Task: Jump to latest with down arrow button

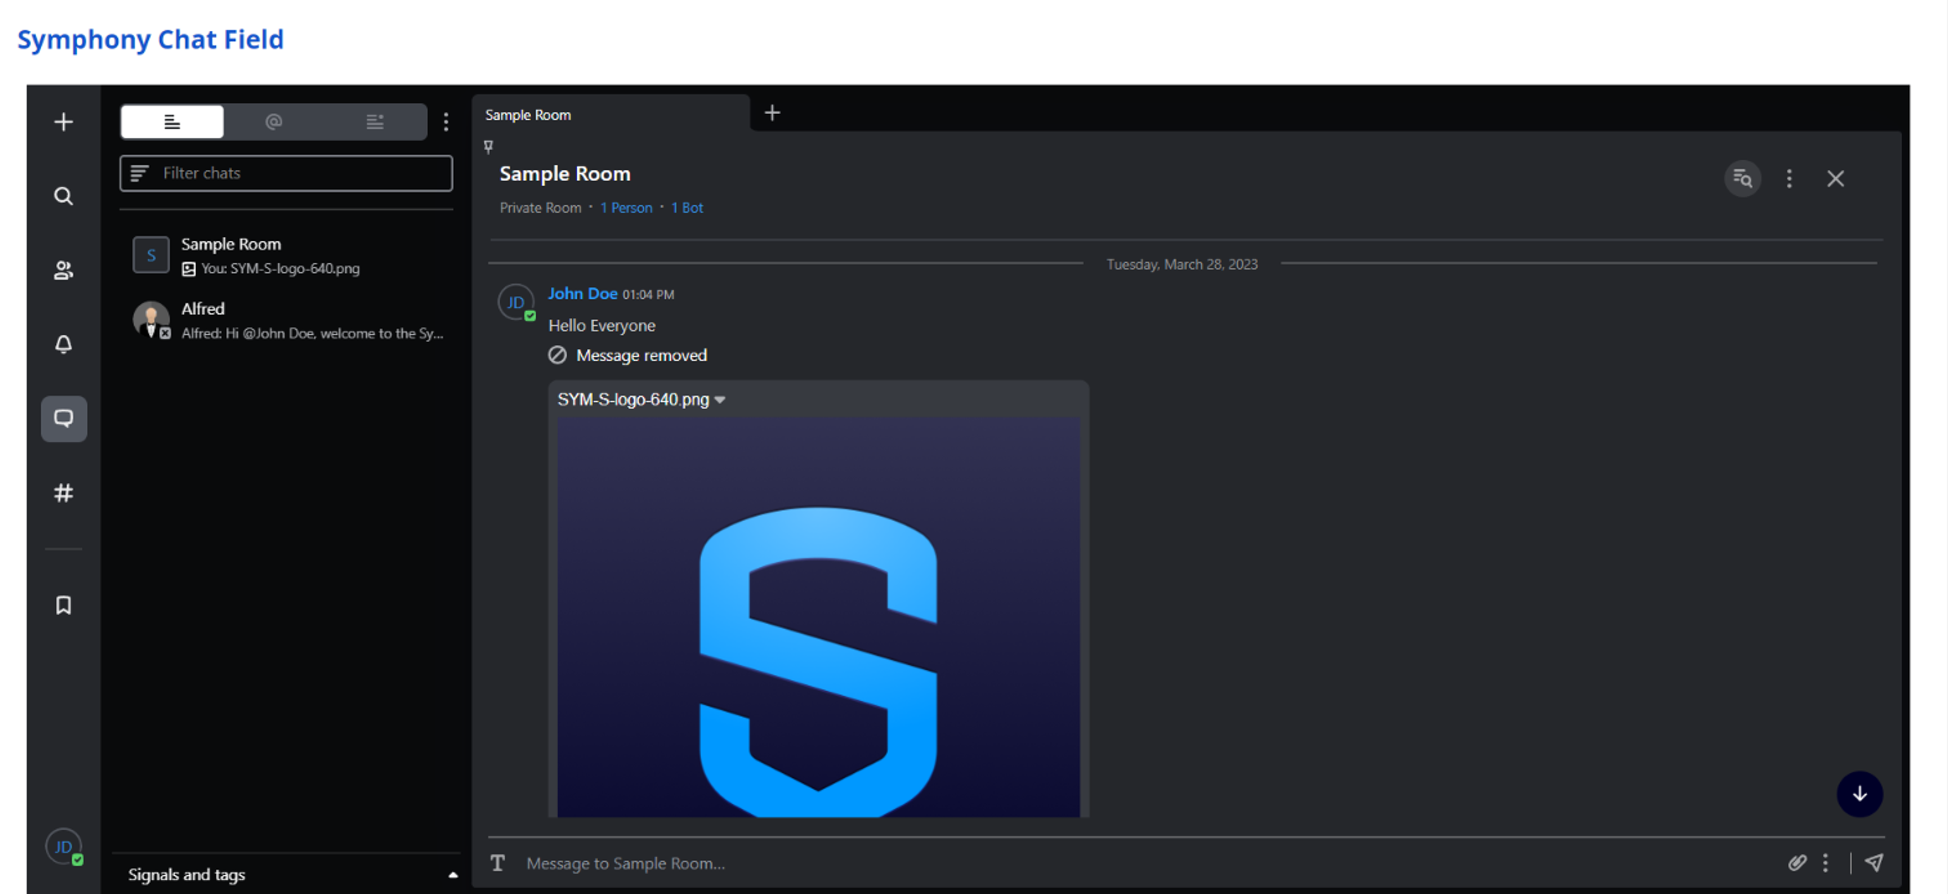Action: tap(1860, 794)
